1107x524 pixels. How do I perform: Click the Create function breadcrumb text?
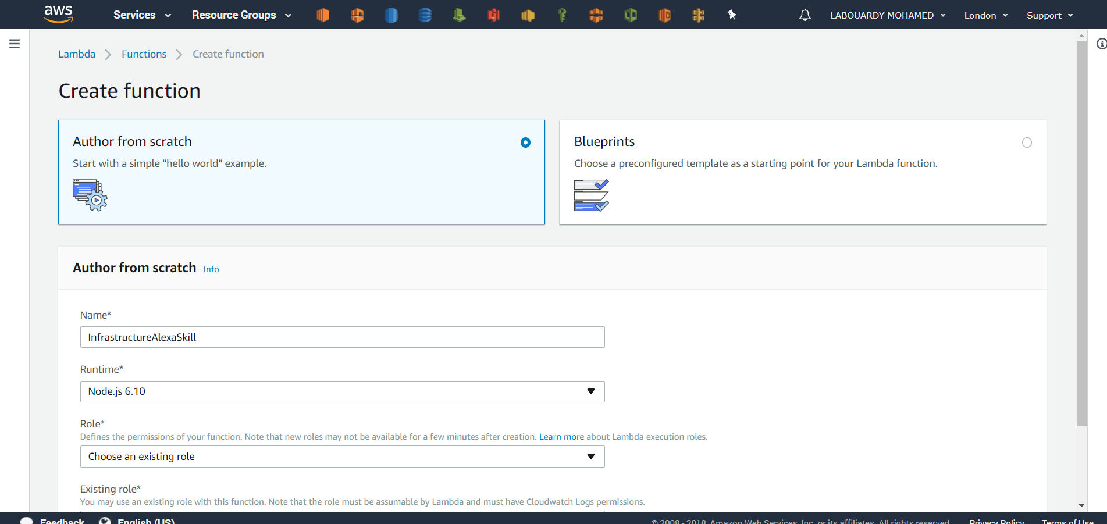pos(228,54)
